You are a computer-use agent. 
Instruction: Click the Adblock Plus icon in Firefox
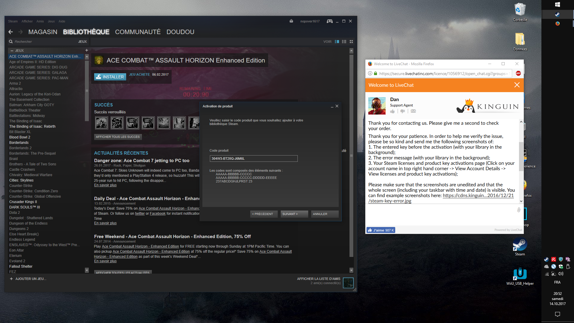[518, 74]
